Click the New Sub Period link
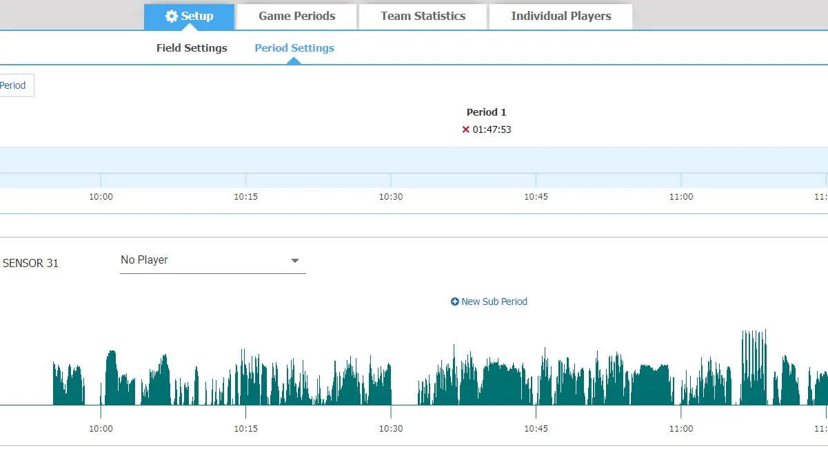The width and height of the screenshot is (828, 455). tap(494, 301)
